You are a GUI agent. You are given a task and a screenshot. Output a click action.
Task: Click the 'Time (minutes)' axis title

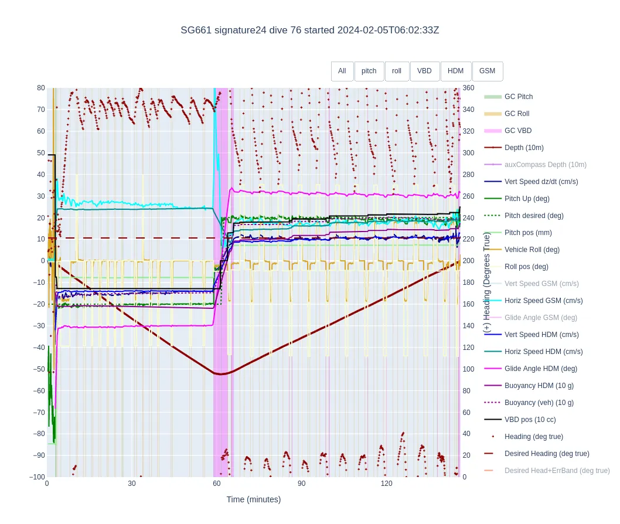point(254,499)
